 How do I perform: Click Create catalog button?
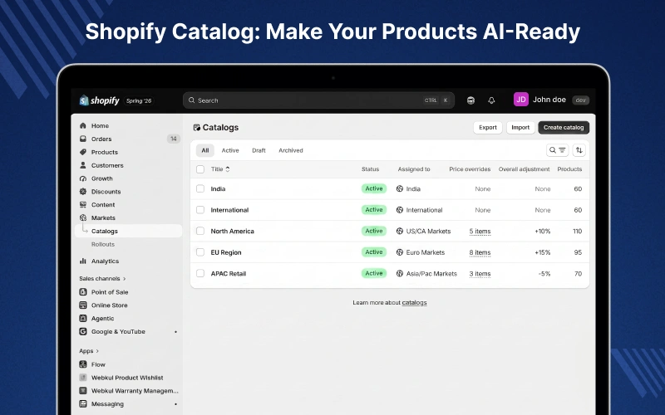[564, 128]
